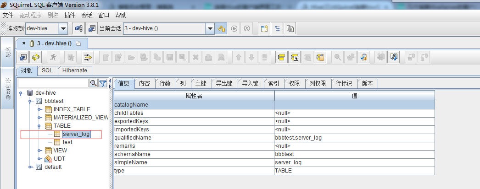The image size is (480, 189).
Task: Click the yellow boxes icon with clipboard
Action: click(320, 57)
